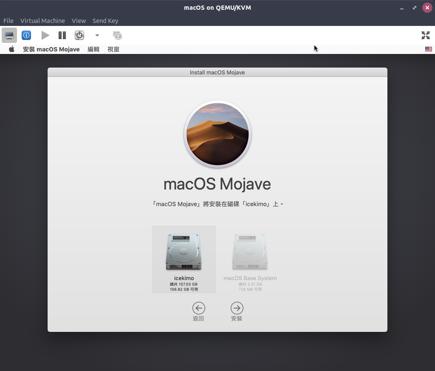435x371 pixels.
Task: Click the US flag input source icon
Action: click(x=428, y=49)
